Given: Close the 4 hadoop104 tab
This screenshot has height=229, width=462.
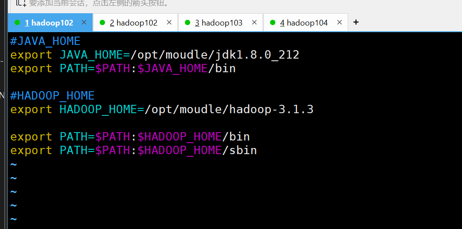Looking at the screenshot, I should point(338,22).
